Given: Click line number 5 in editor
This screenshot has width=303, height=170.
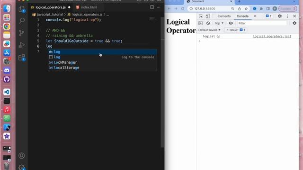Looking at the screenshot, I should [38, 41].
